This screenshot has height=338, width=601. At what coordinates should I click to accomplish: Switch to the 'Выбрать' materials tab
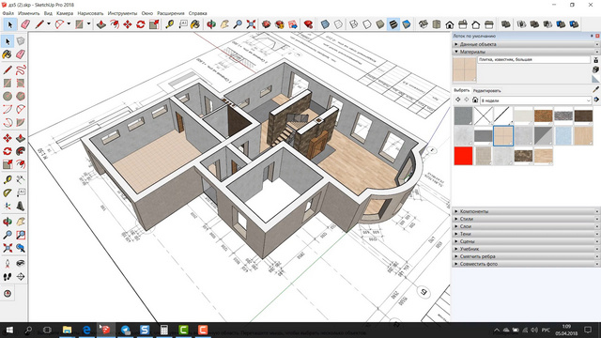pos(461,90)
